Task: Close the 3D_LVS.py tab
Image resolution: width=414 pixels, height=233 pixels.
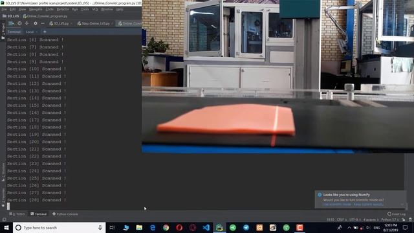Action: tap(71, 24)
